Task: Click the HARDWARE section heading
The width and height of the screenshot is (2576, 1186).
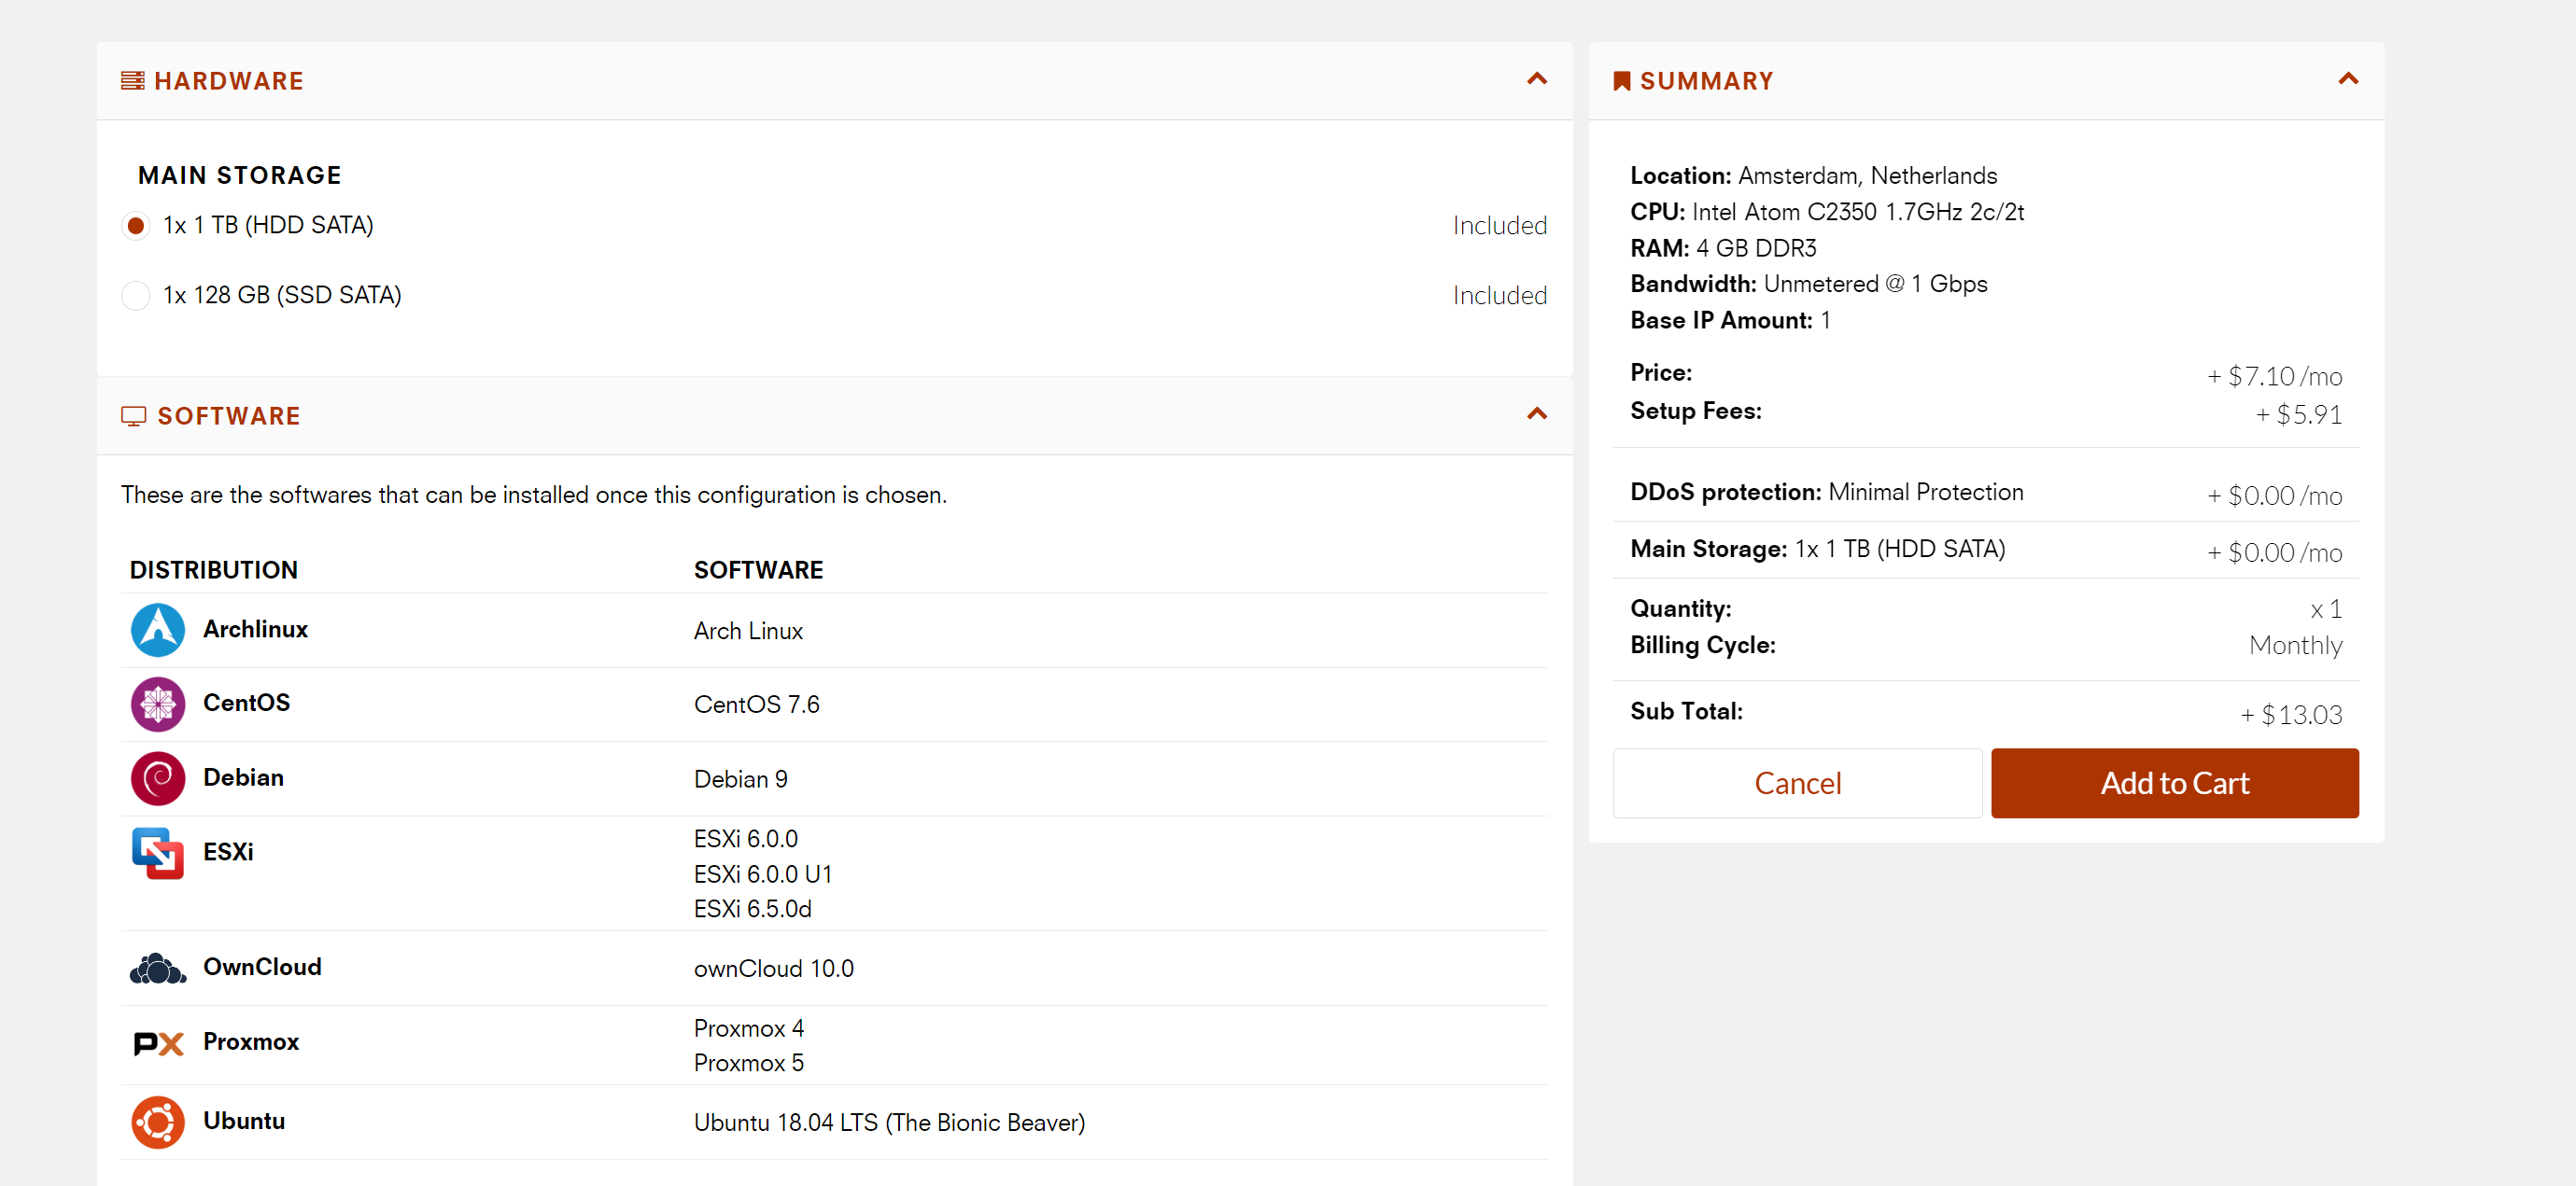Action: [x=229, y=81]
